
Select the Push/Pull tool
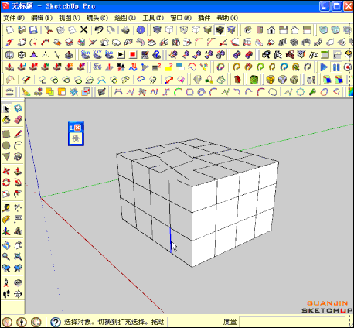point(18,171)
